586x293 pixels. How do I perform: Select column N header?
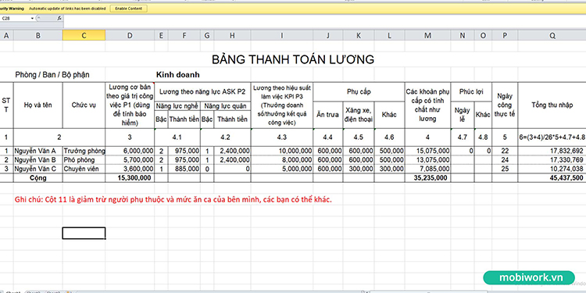(463, 35)
